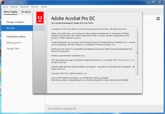Screen dimensions: 165x114
Task: Click the version line Sürüm 2015.016.20045
Action: coord(84,23)
